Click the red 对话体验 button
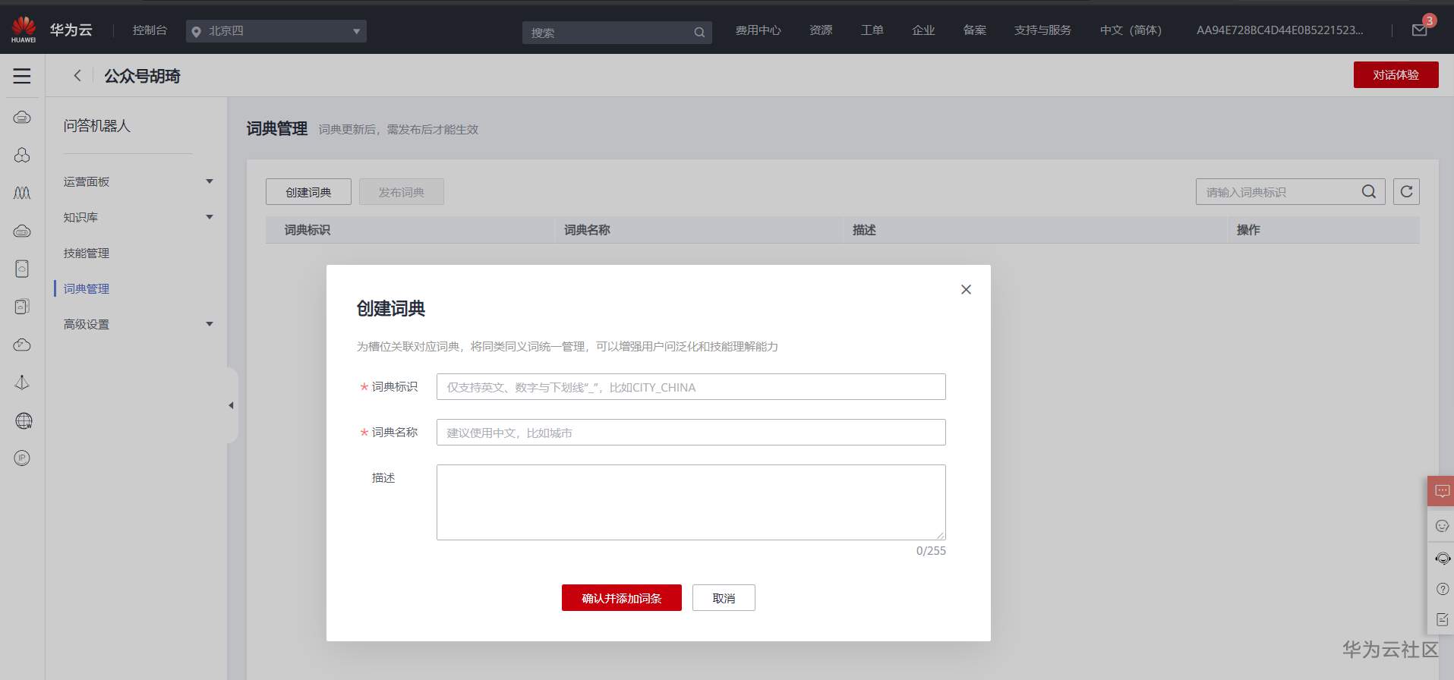 (x=1396, y=74)
